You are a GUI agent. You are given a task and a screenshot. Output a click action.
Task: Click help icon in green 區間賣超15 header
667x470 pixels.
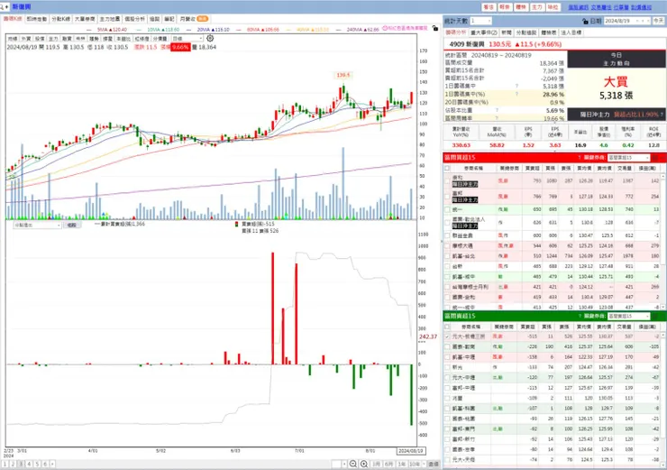click(580, 316)
